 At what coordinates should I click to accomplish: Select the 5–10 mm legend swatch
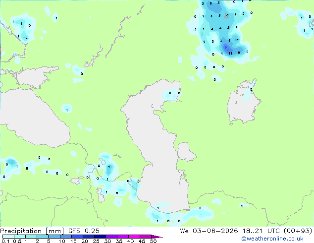[x=54, y=237]
